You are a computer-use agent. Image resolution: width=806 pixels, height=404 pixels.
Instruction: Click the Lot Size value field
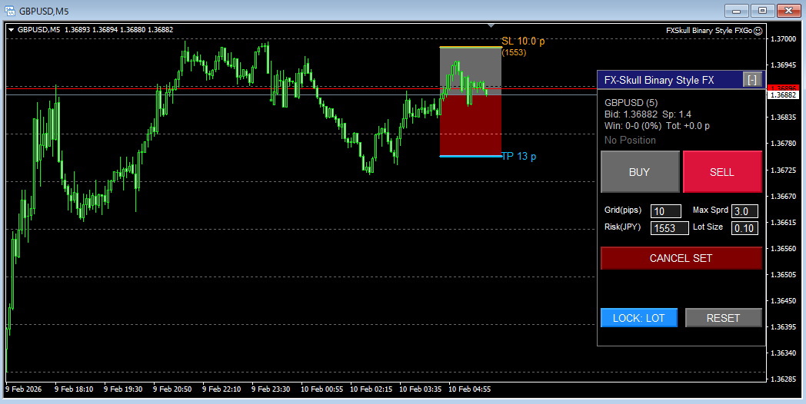(744, 228)
